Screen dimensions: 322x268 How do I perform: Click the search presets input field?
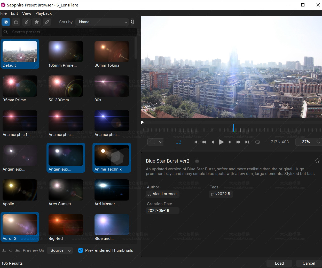click(69, 32)
